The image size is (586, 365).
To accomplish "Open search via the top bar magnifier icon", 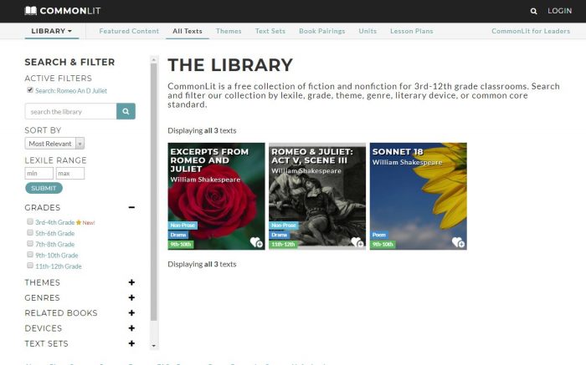I will (x=533, y=11).
